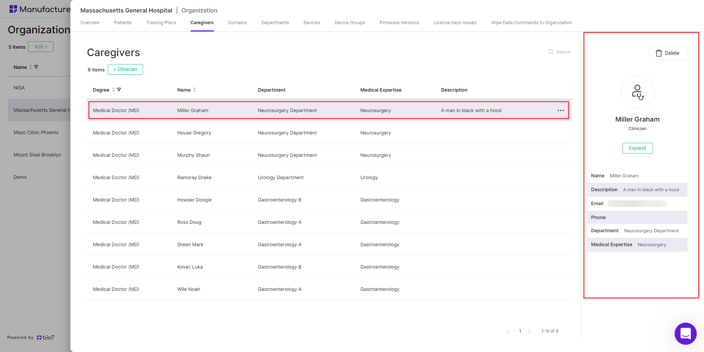The height and width of the screenshot is (352, 704).
Task: Sort Organization list by Name arrows
Action: click(30, 67)
